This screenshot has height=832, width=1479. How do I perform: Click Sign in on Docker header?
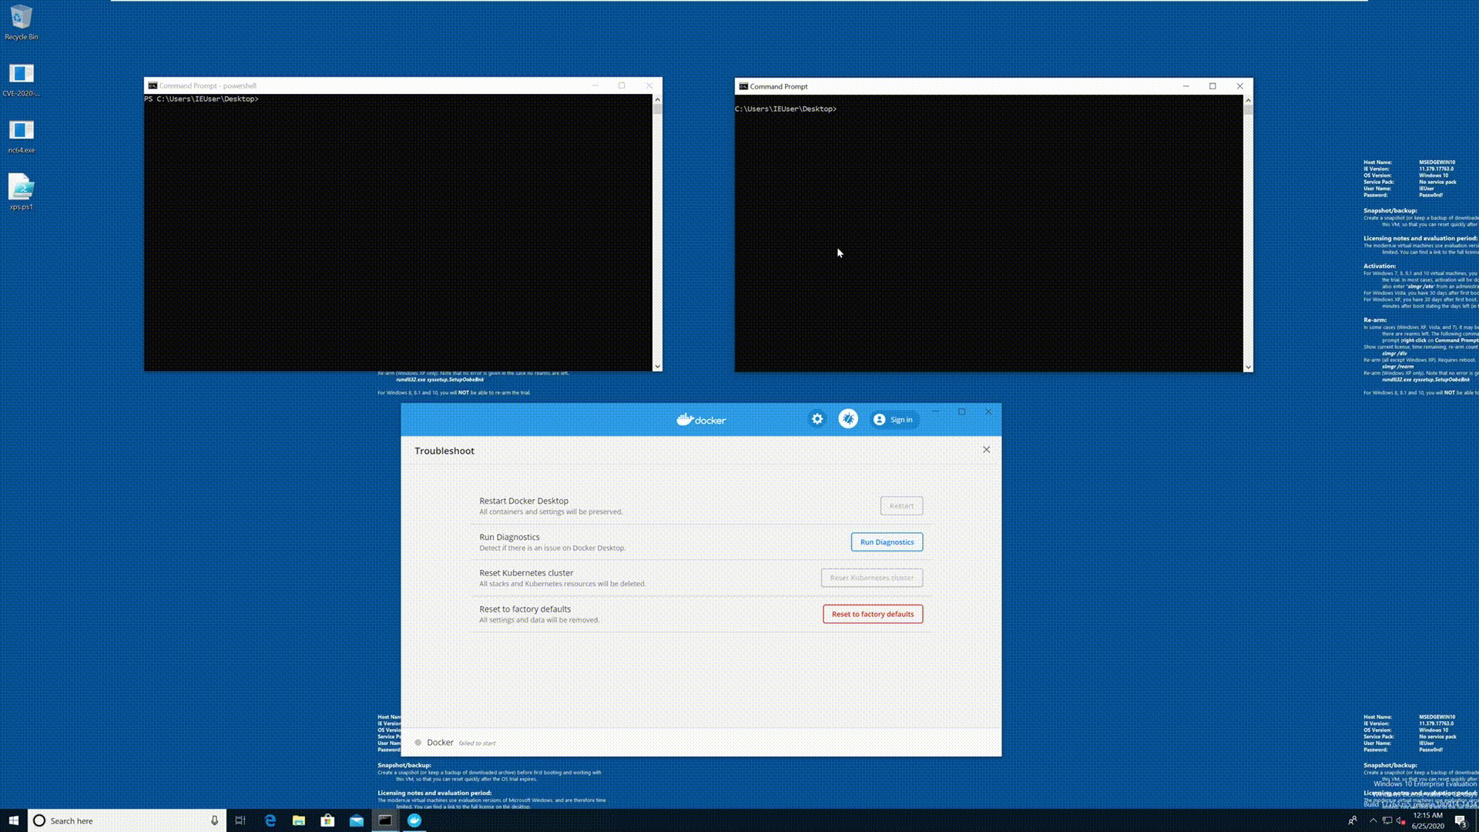[894, 420]
